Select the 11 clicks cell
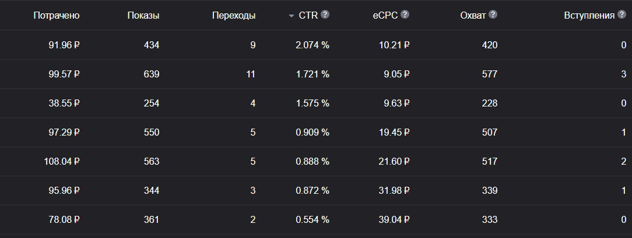 coord(251,74)
